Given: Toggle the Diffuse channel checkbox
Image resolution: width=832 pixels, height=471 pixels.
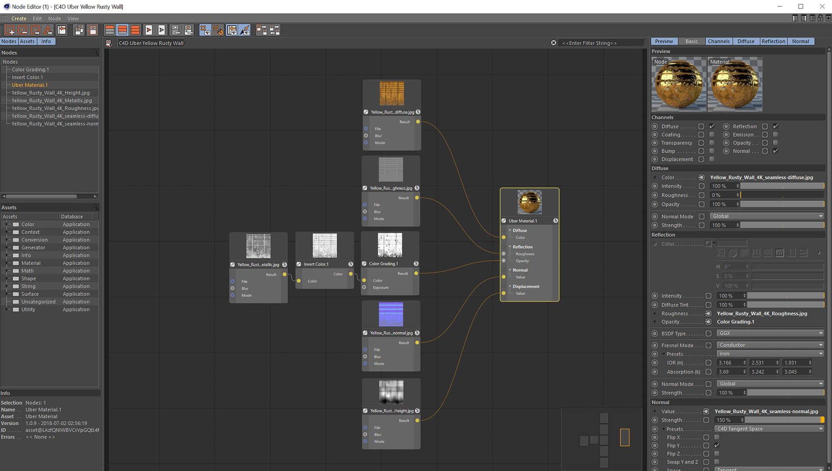Looking at the screenshot, I should [712, 126].
